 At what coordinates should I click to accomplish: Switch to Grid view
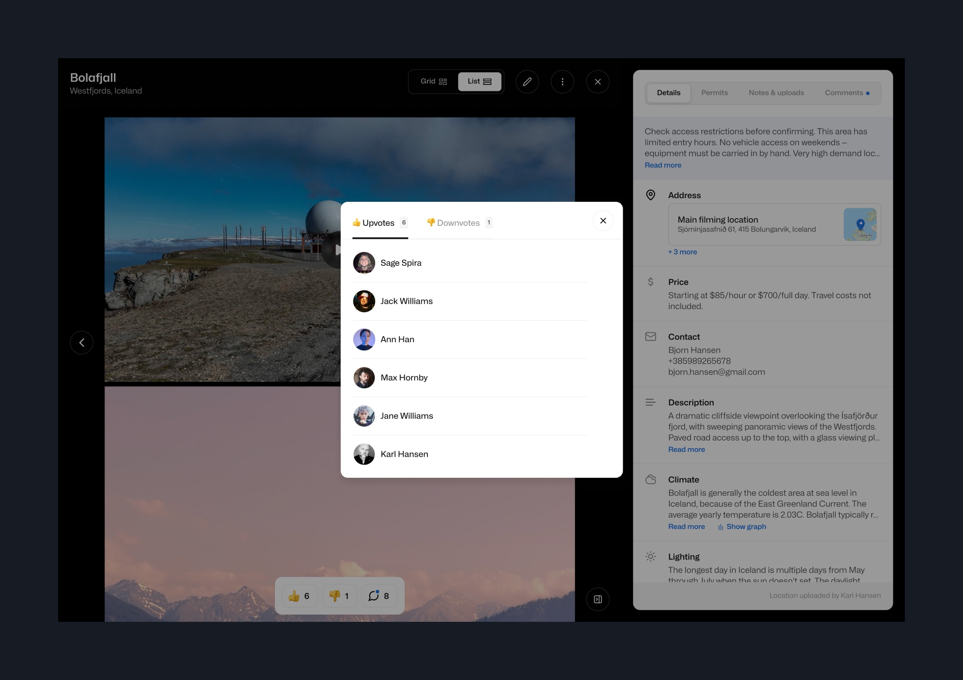click(434, 81)
